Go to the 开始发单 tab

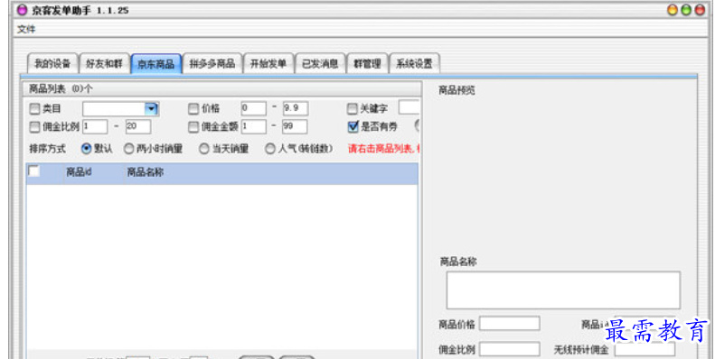coord(268,64)
